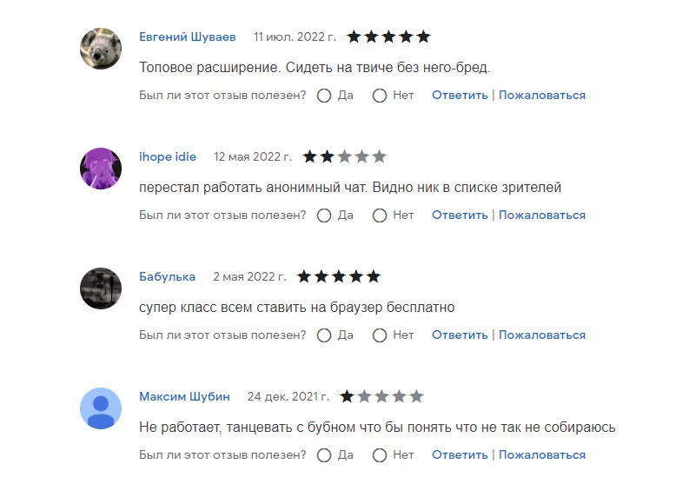Open ihope idie profile name link
The width and height of the screenshot is (689, 484).
[x=168, y=157]
